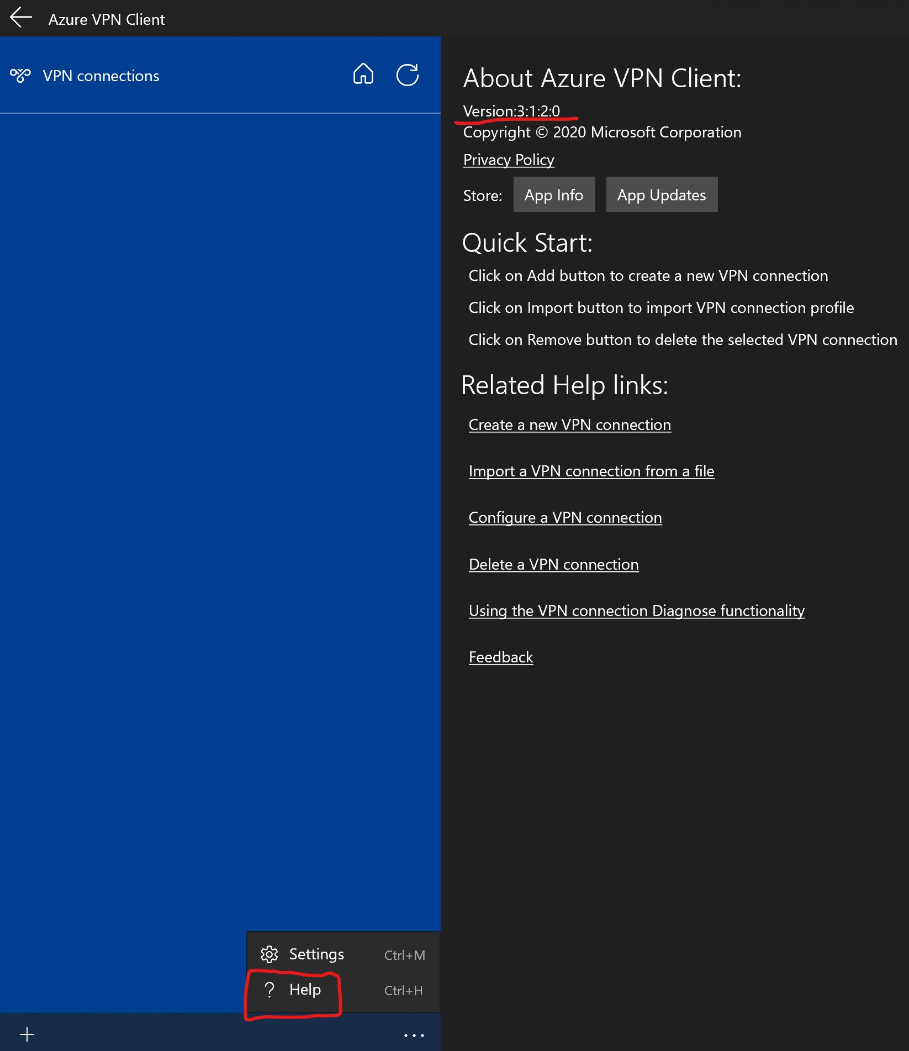Click the back arrow in title bar
The height and width of the screenshot is (1051, 909).
21,17
